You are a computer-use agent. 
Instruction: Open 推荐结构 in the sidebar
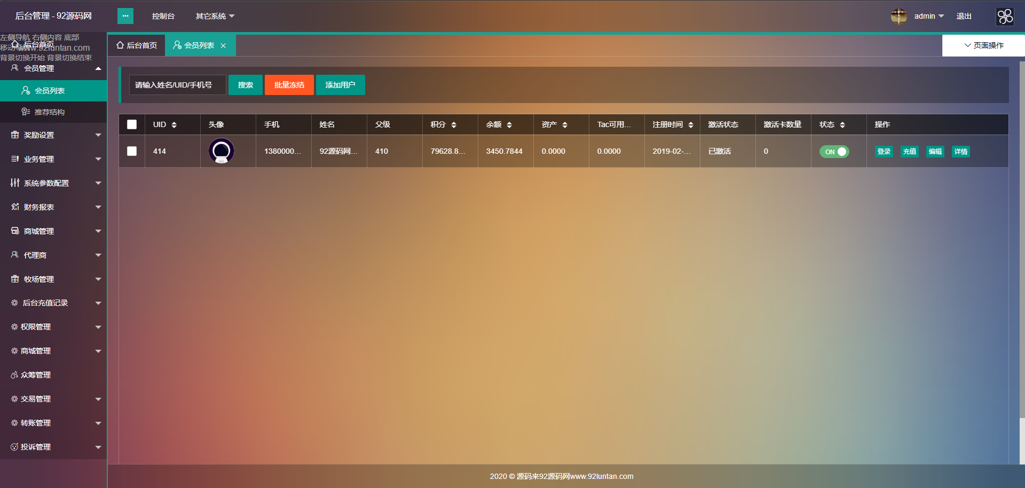tap(53, 112)
